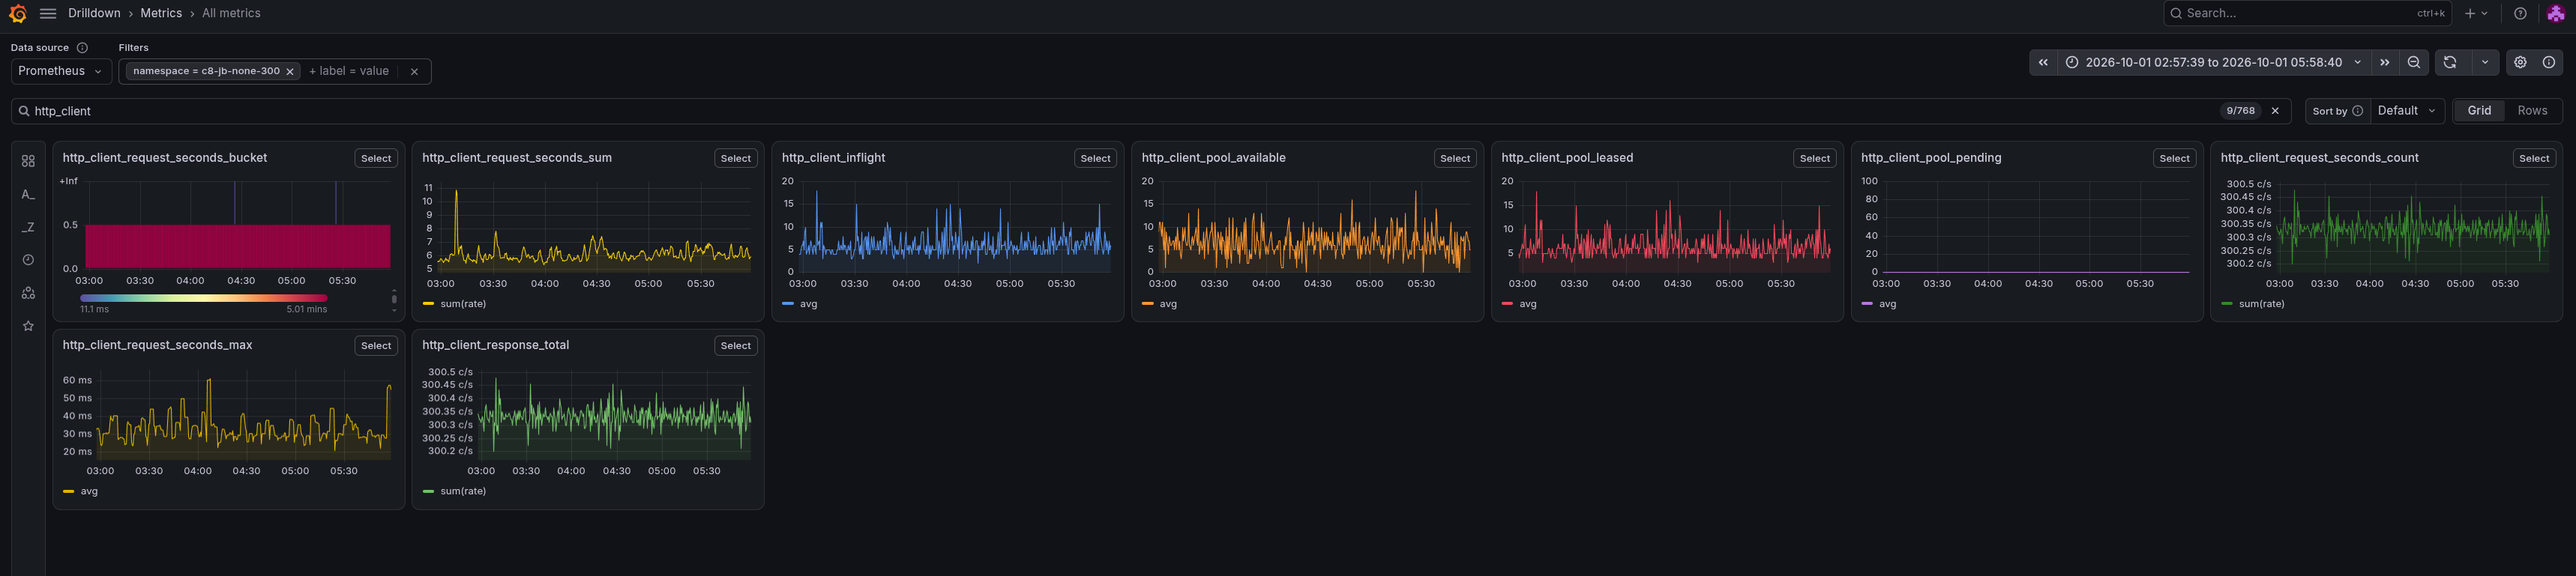Screen dimensions: 2576x576
Task: Switch view to Grid layout
Action: 2479,111
